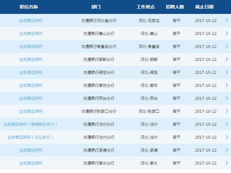Click the right arrow for 交通银行保定分行
Viewport: 231px width, 173px height.
point(227,72)
